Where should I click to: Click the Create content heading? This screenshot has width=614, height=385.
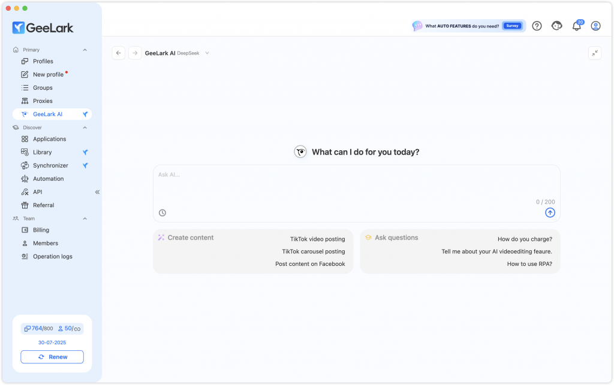[x=191, y=238]
